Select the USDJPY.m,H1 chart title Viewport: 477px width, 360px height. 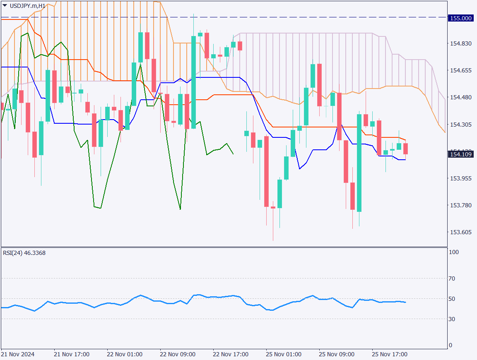tap(28, 6)
